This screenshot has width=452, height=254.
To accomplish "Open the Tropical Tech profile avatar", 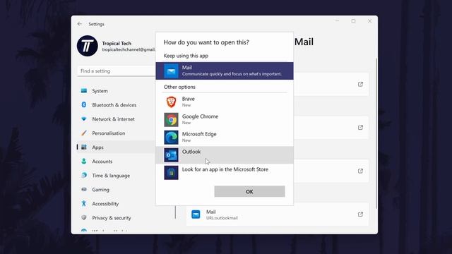I will 88,46.
